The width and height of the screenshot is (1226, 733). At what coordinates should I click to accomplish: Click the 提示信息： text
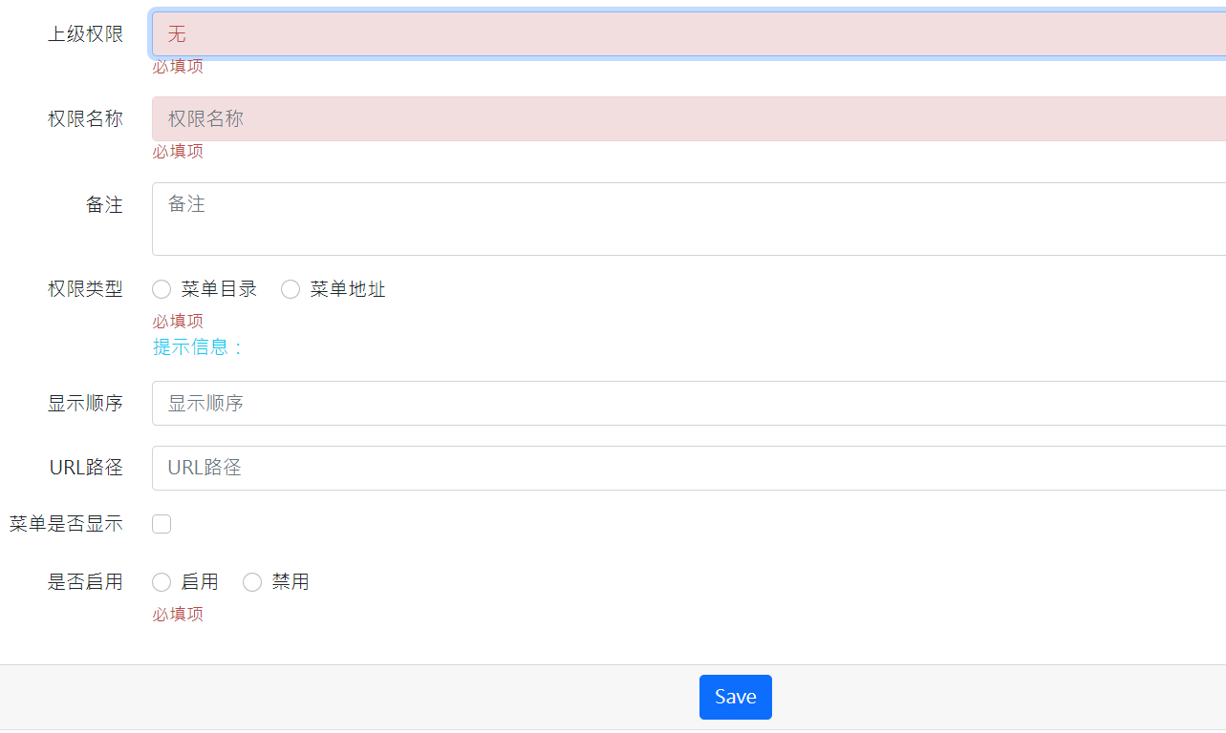[200, 346]
